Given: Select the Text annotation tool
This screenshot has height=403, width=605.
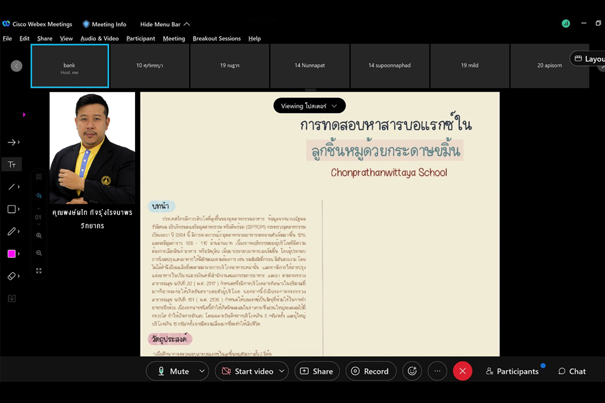Looking at the screenshot, I should click(x=12, y=165).
